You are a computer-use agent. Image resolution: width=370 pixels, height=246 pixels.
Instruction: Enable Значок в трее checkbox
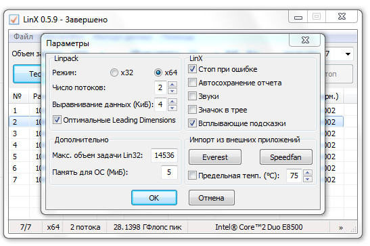click(192, 110)
